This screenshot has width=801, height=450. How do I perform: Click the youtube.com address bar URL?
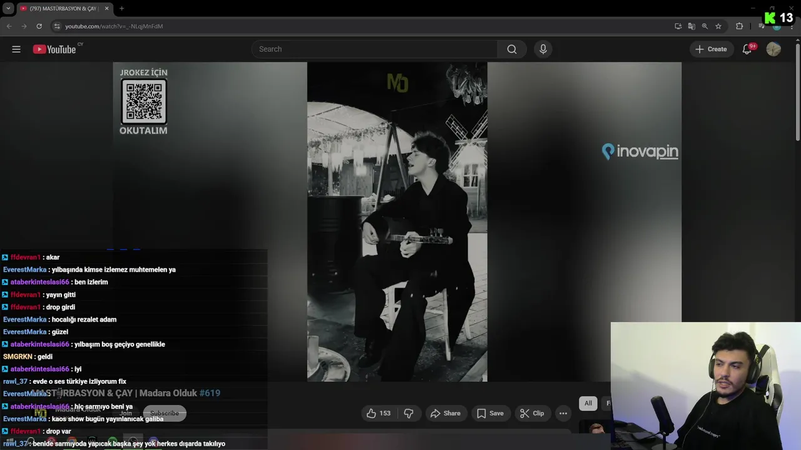(114, 26)
